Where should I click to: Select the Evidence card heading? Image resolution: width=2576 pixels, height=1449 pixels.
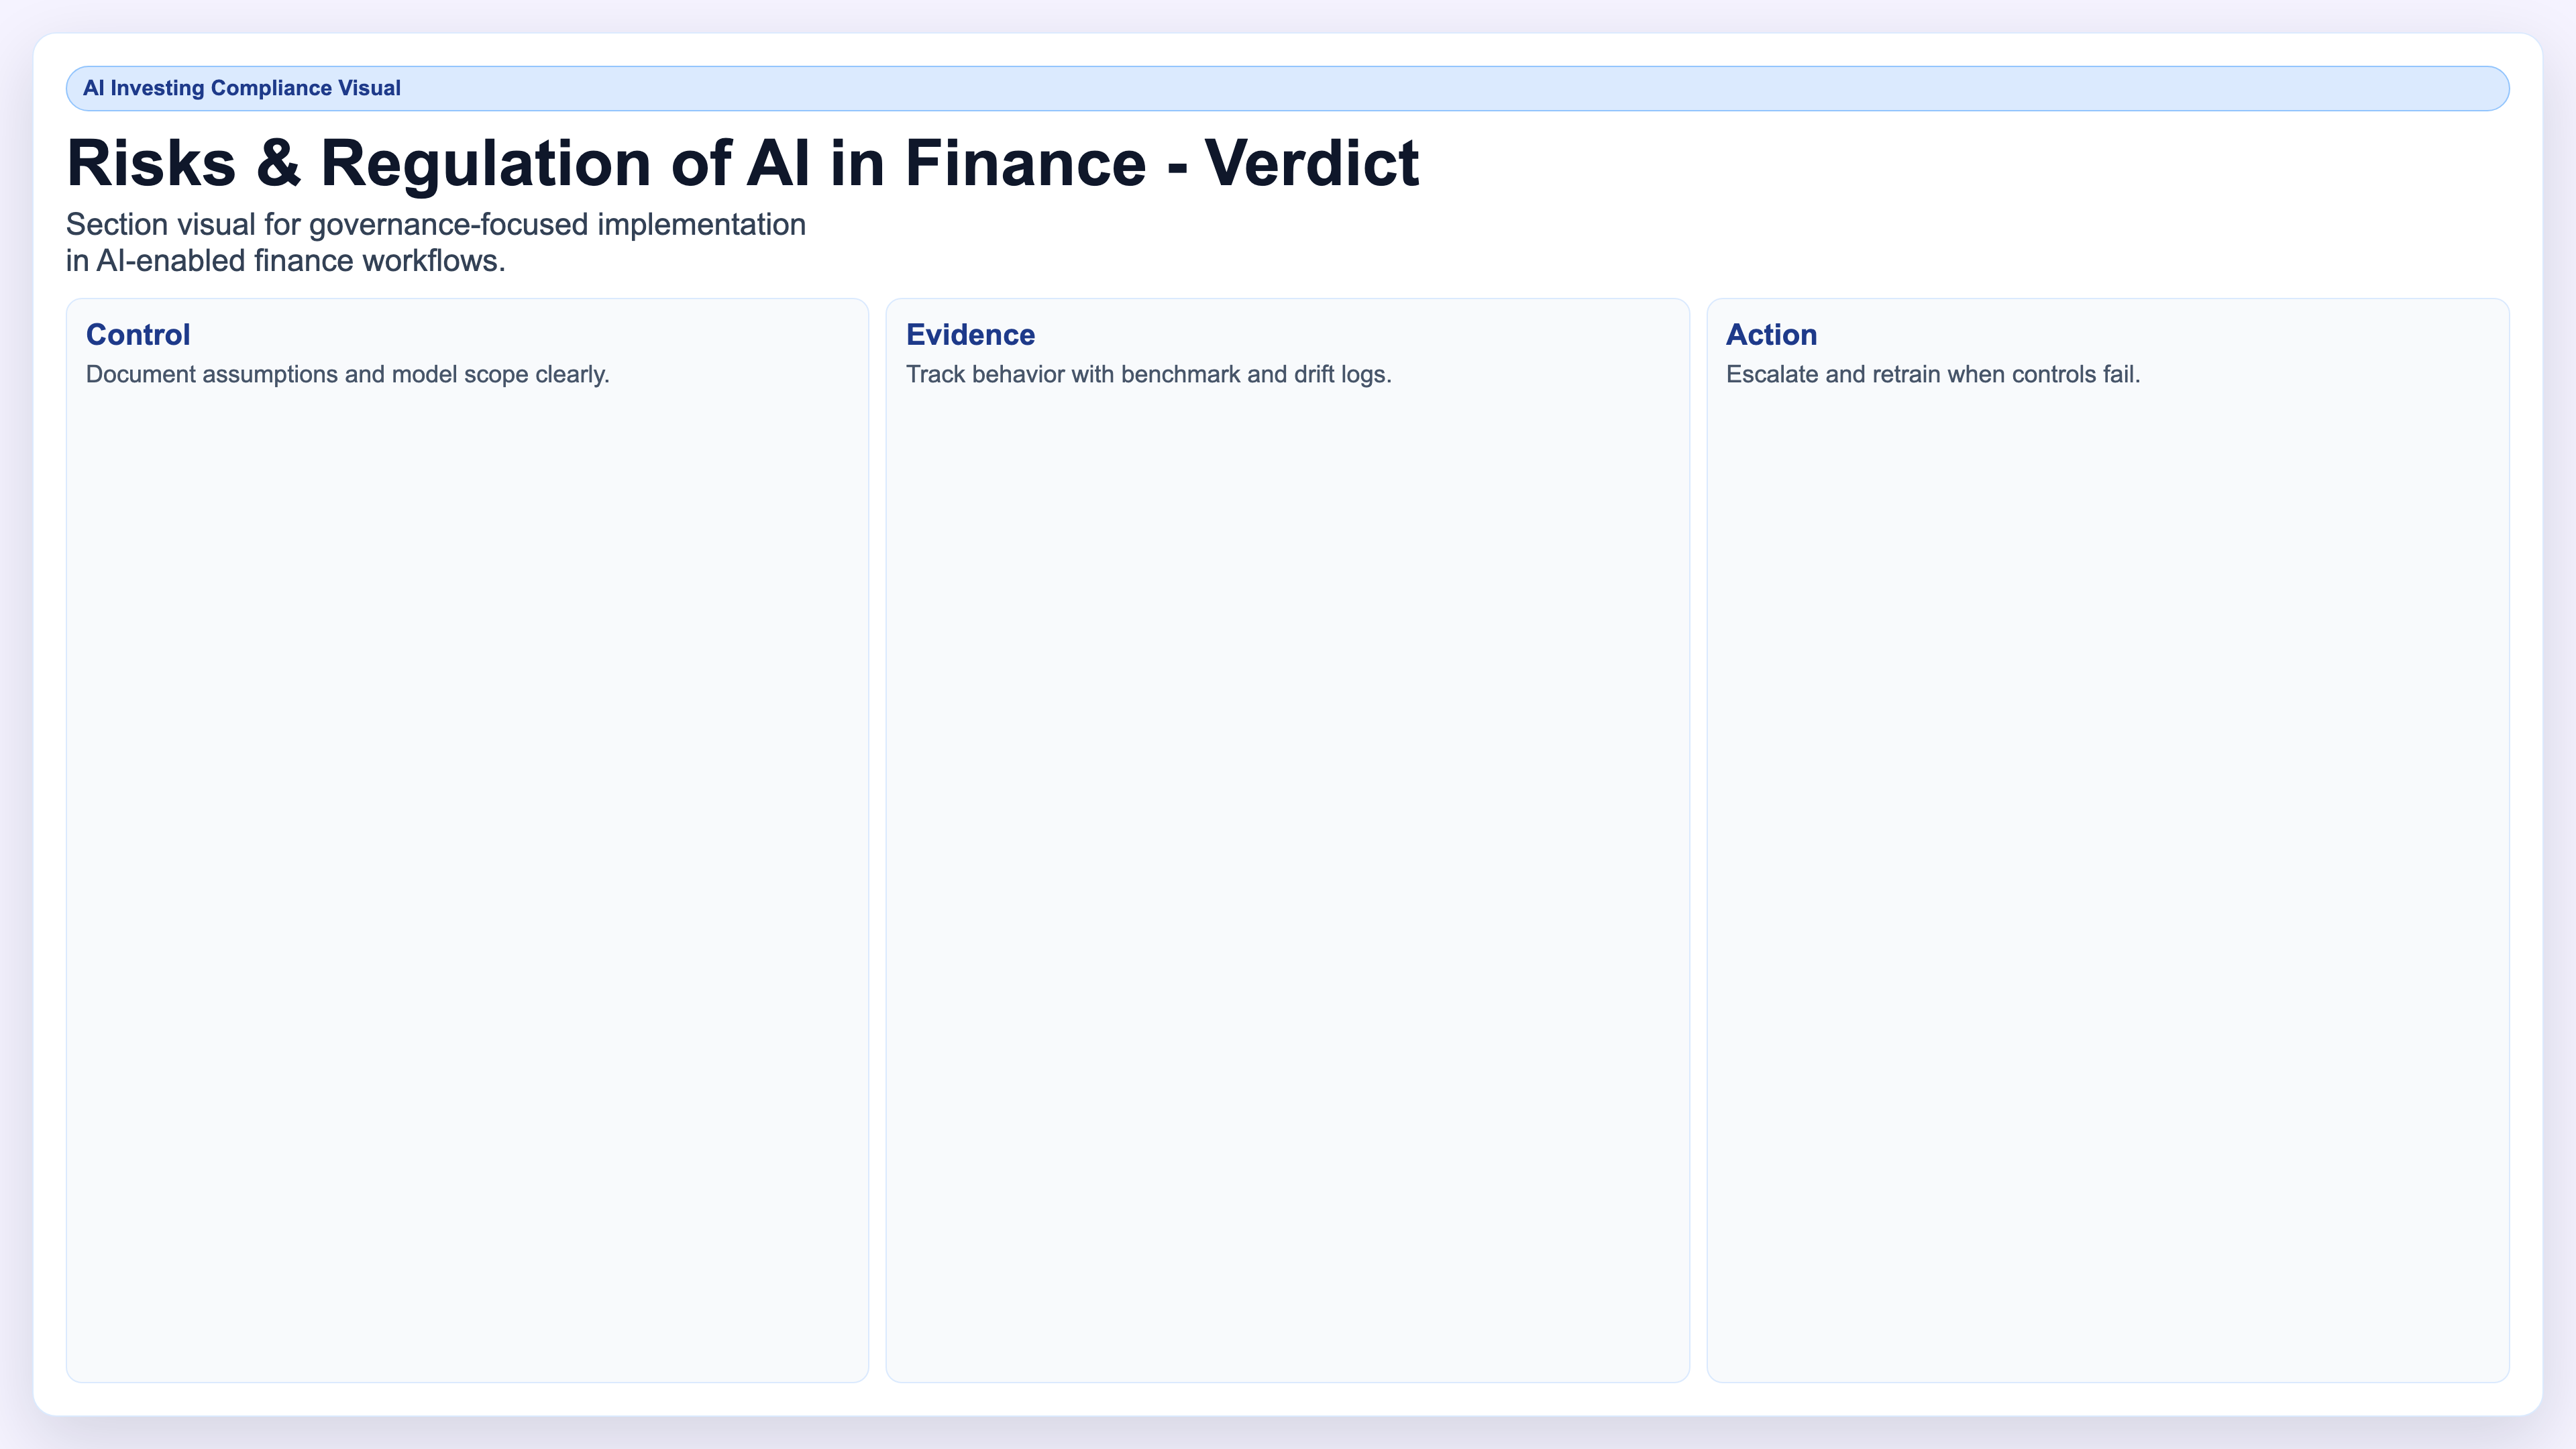pyautogui.click(x=970, y=334)
